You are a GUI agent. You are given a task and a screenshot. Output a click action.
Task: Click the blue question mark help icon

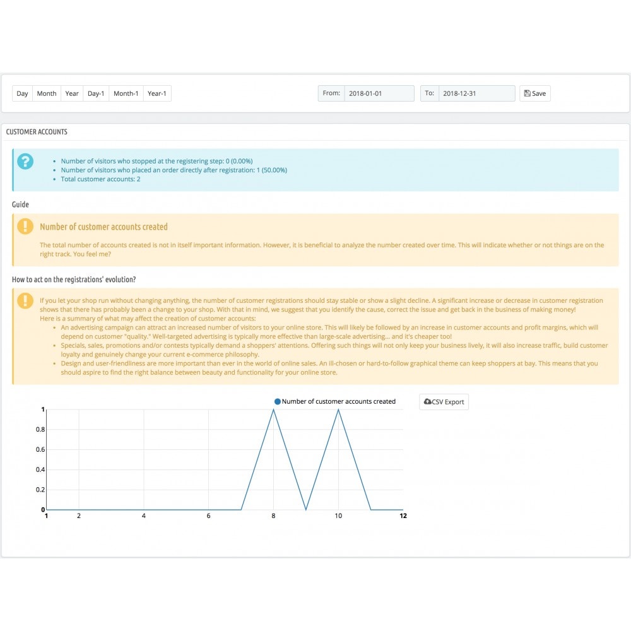coord(25,162)
